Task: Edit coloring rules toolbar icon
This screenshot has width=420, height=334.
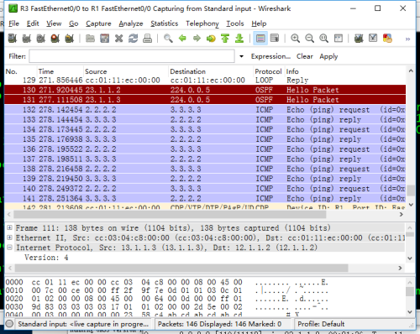Action: 387,39
